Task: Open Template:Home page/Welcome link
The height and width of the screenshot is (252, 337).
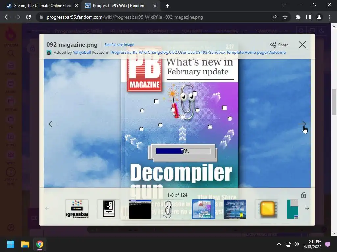Action: (x=256, y=52)
